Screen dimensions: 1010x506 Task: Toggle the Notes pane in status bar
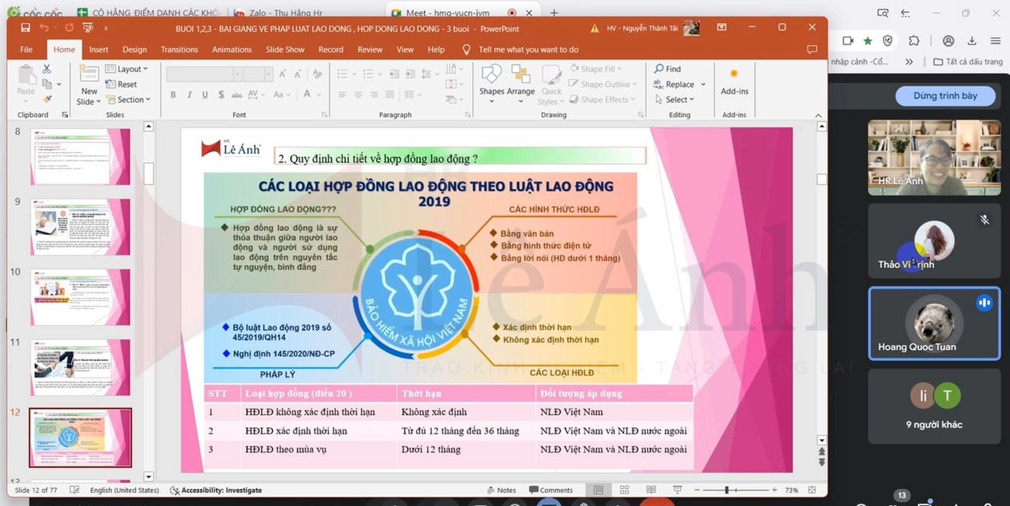click(501, 490)
